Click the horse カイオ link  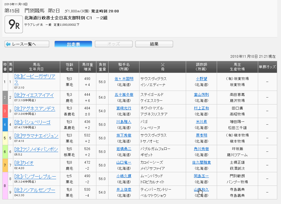pos(24,163)
